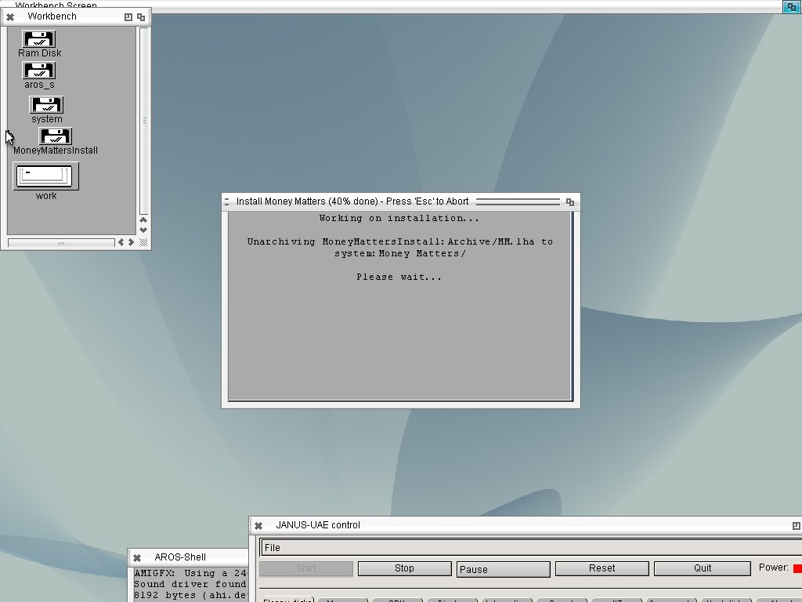Click Workbench window scroll right arrow

click(132, 242)
